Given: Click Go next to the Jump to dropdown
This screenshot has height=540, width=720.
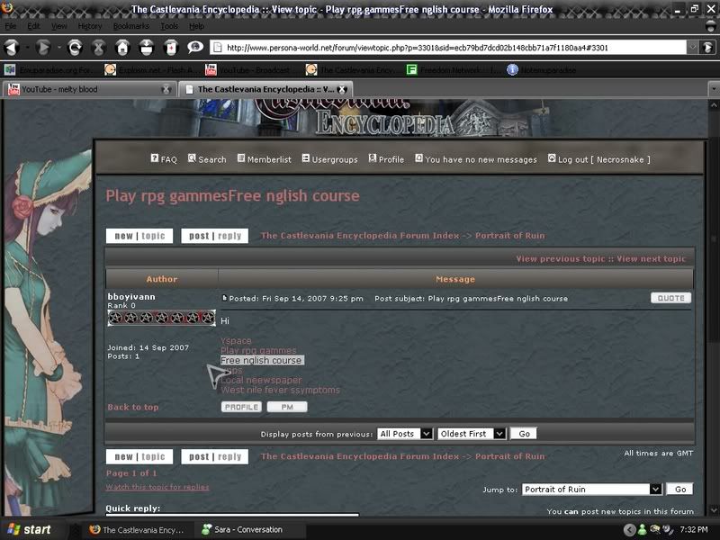Looking at the screenshot, I should 680,489.
